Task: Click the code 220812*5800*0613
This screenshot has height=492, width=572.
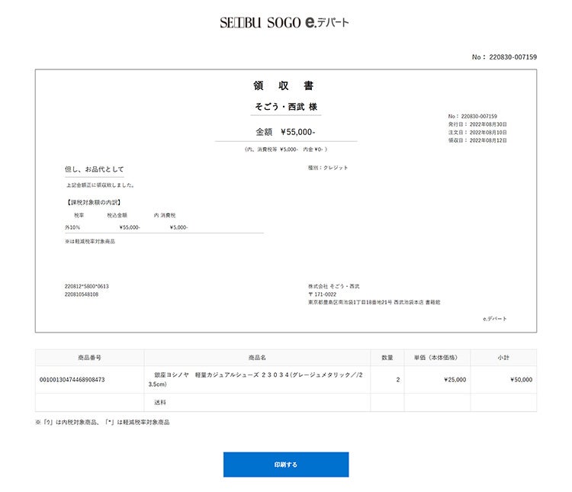Action: (86, 286)
